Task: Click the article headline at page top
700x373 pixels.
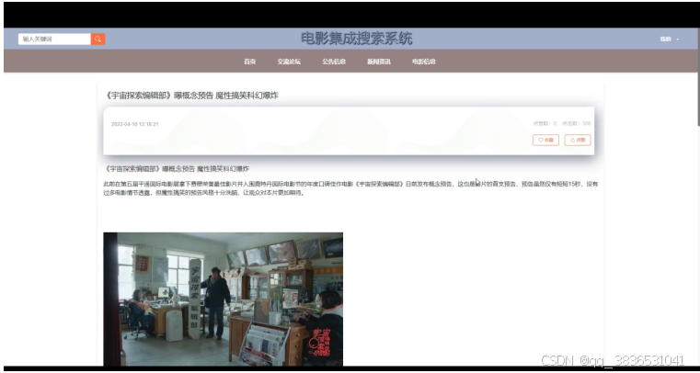Action: tap(192, 96)
